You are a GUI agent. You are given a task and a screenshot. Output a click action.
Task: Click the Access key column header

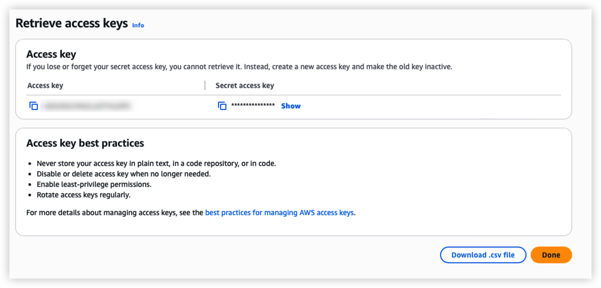click(45, 85)
